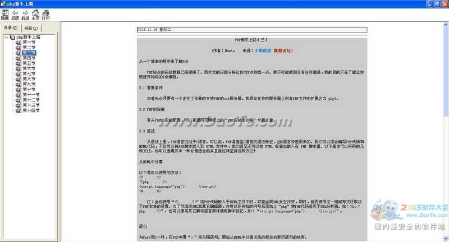Click the content pane scroll-up arrow
Screen dimensions: 449x242
(x=446, y=25)
